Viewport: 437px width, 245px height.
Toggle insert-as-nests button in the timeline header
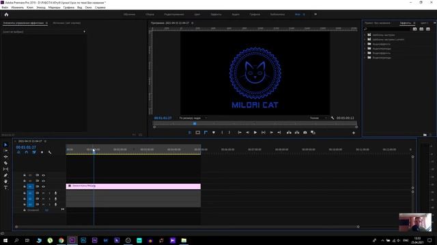click(x=18, y=152)
